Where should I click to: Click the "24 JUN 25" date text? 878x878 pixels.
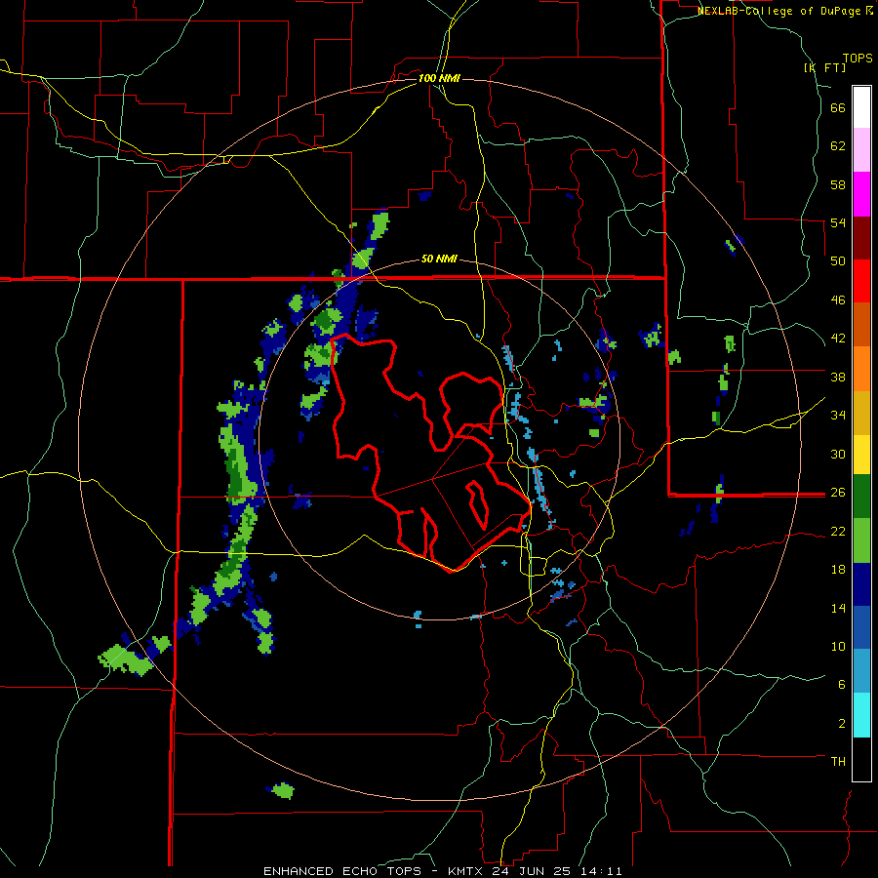point(532,871)
